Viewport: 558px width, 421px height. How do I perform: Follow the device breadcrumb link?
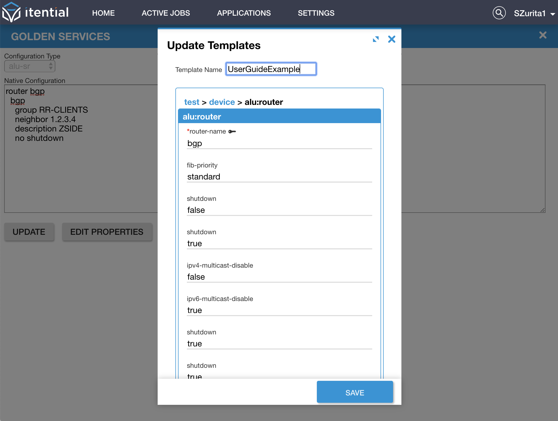click(x=222, y=102)
